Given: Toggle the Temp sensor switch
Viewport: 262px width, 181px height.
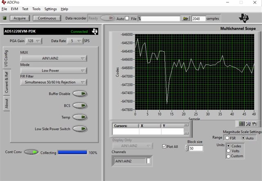Looking at the screenshot, I should pyautogui.click(x=80, y=117).
